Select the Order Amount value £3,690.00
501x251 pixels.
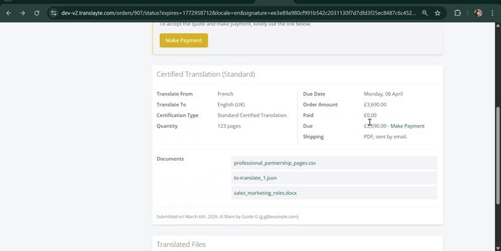375,105
